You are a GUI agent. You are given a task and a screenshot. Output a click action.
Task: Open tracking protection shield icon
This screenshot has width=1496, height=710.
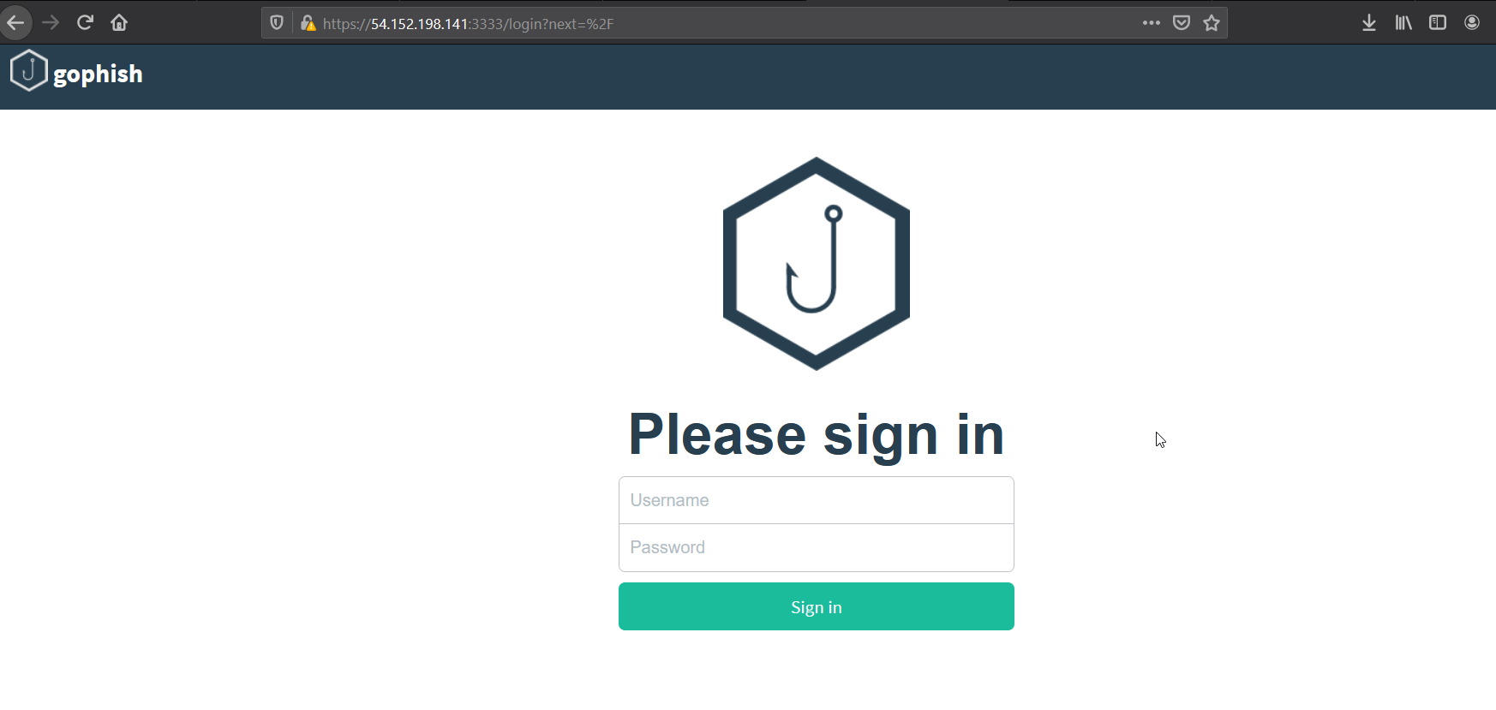coord(277,23)
